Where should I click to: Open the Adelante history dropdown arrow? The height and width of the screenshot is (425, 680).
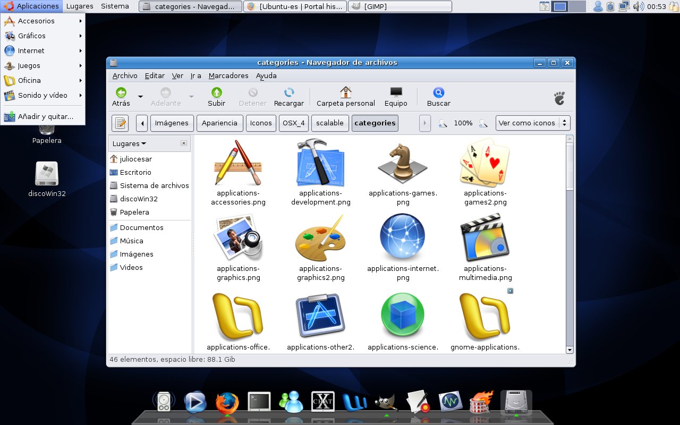pos(191,97)
